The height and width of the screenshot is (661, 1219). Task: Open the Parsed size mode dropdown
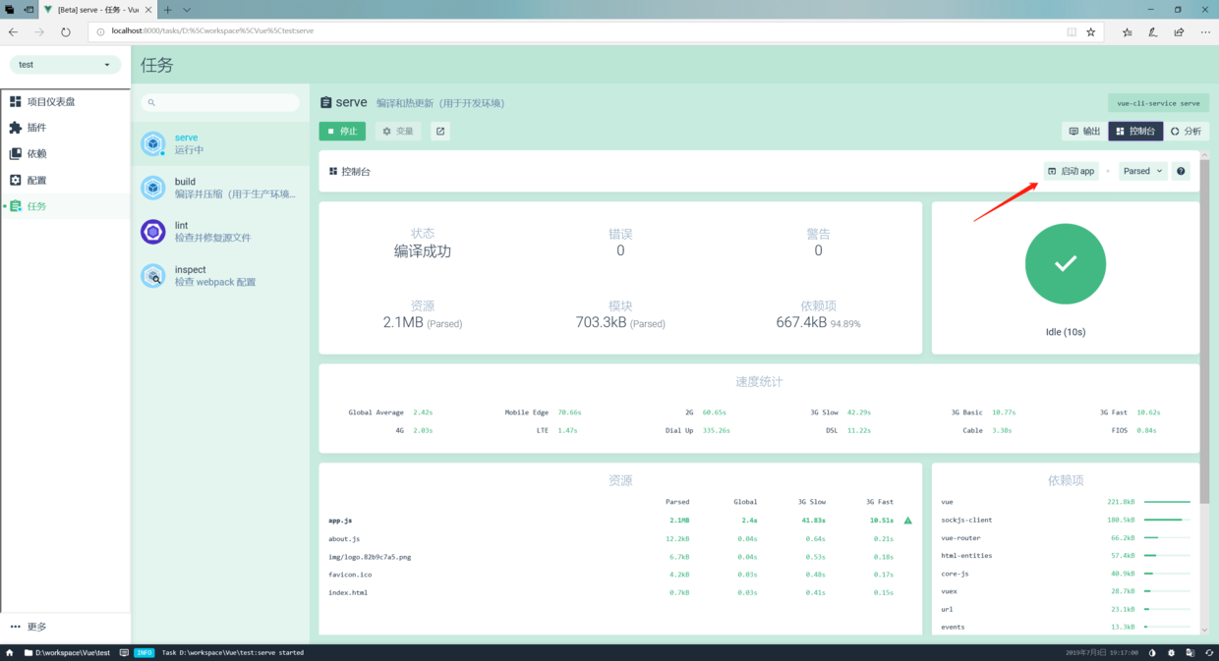tap(1143, 171)
